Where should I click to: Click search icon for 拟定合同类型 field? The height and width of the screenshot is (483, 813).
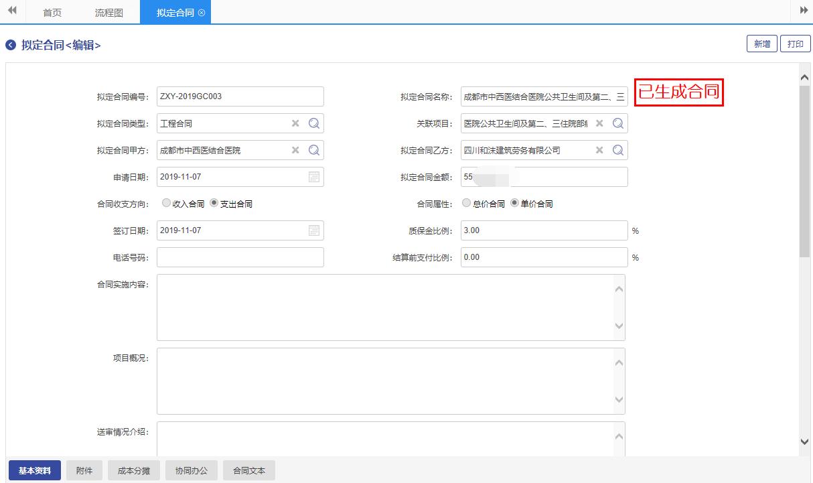(314, 123)
